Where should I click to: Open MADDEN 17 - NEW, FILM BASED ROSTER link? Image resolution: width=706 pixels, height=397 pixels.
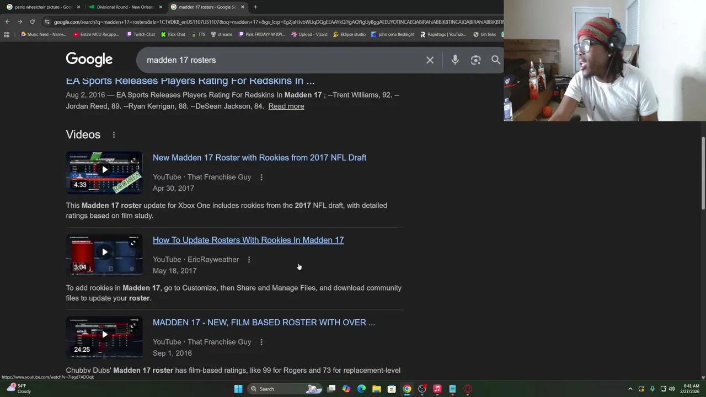pyautogui.click(x=264, y=323)
